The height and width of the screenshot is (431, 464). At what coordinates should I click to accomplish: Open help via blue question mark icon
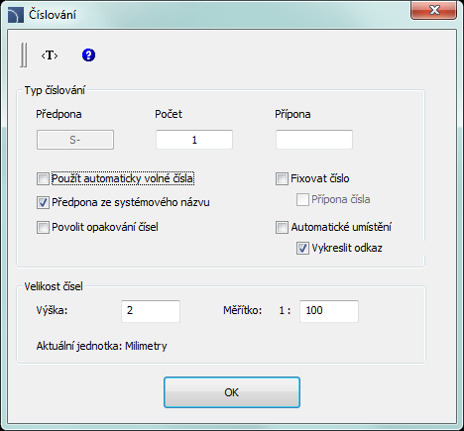(x=88, y=55)
